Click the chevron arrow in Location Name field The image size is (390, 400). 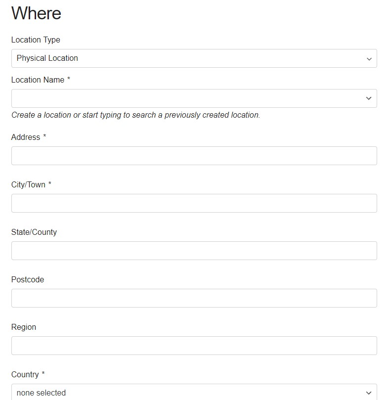pos(369,98)
